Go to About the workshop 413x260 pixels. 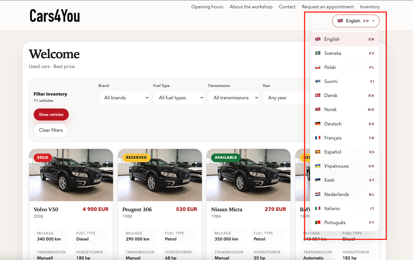point(251,7)
